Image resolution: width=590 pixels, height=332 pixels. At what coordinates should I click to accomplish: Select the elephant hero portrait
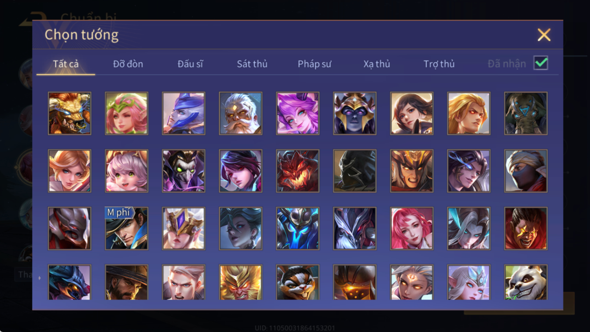coord(526,113)
